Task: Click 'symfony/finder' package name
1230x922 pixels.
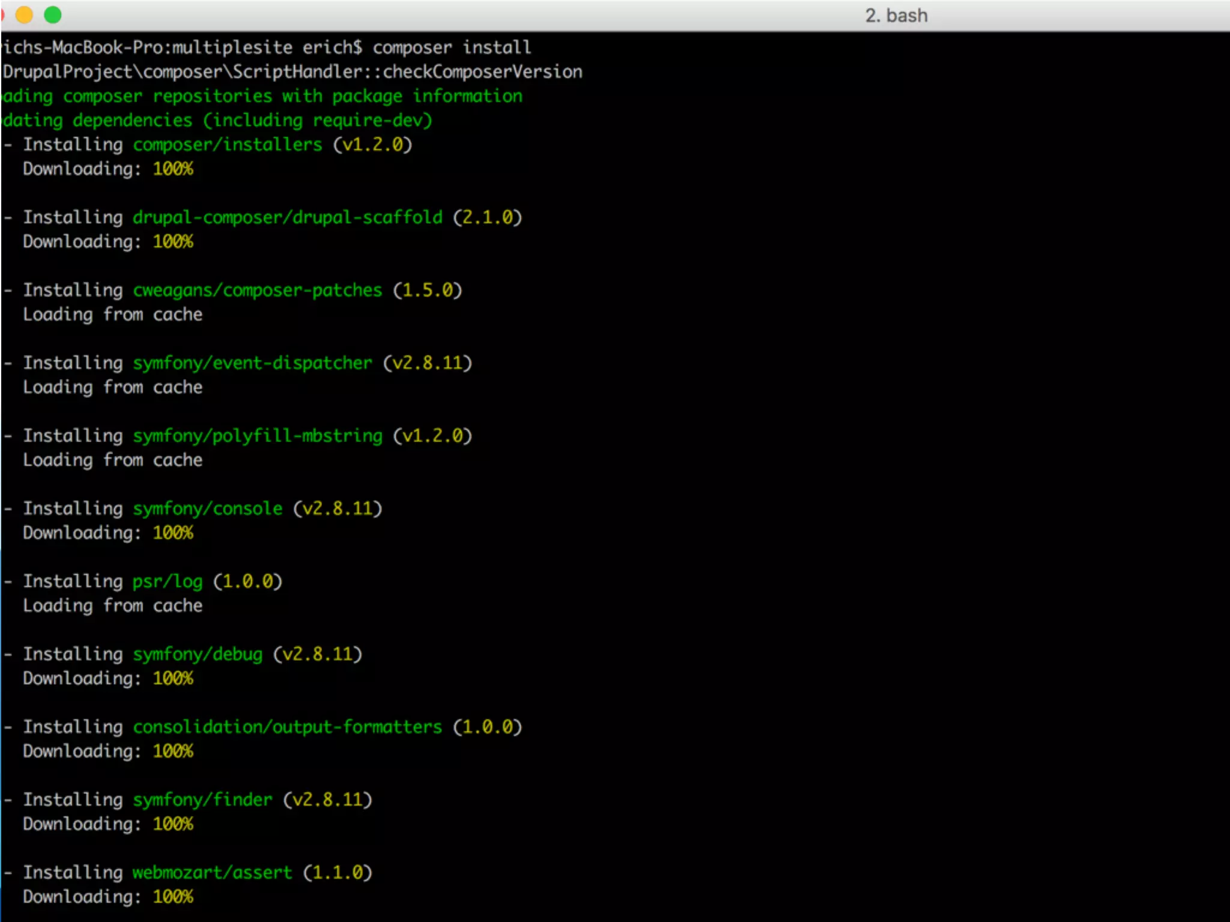Action: pyautogui.click(x=202, y=800)
